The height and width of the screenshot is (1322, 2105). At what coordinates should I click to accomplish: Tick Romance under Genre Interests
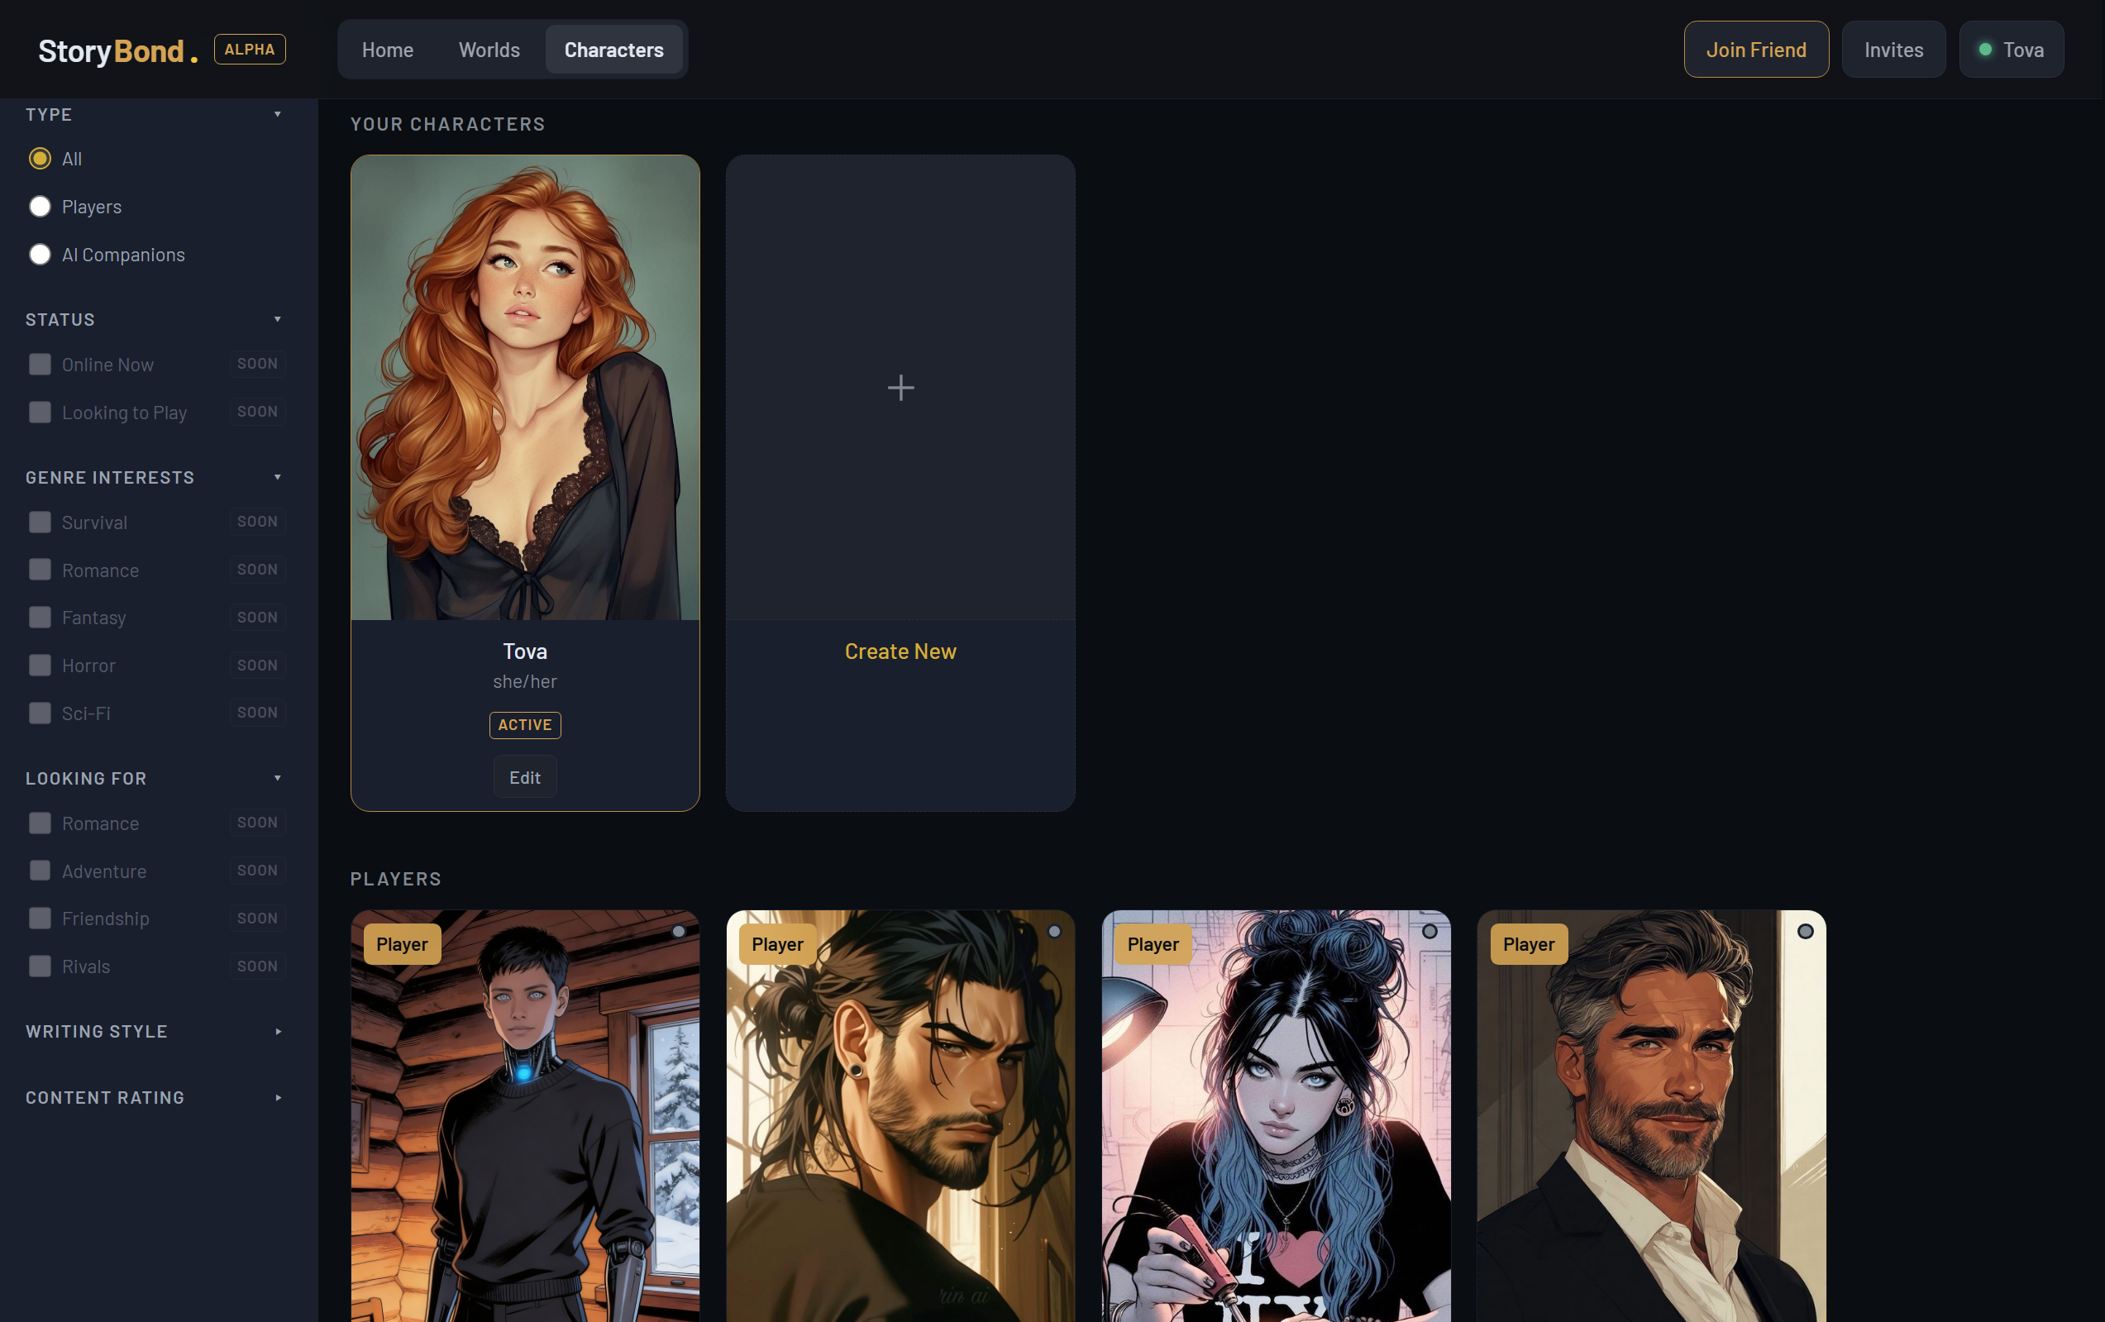point(40,570)
